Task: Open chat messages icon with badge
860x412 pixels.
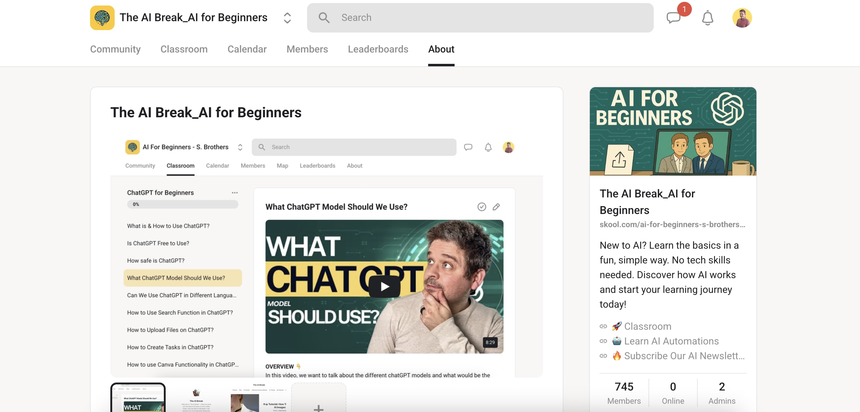Action: 673,18
